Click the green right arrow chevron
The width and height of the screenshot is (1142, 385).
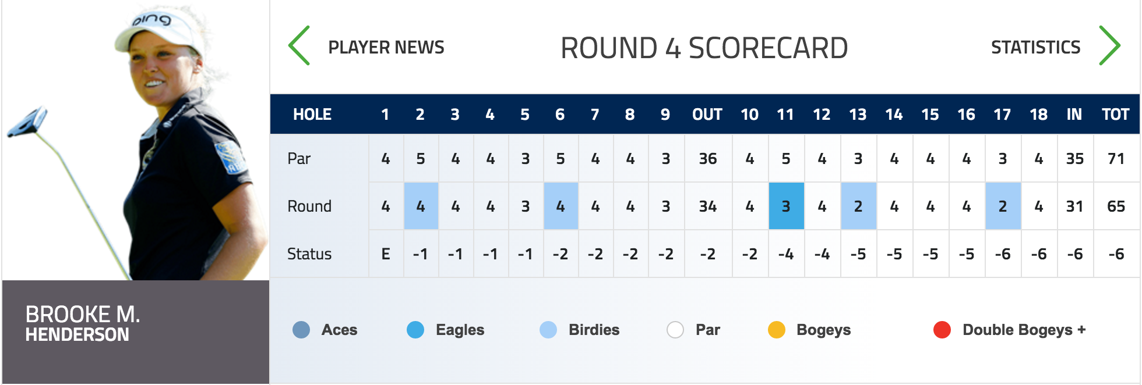(x=1109, y=46)
